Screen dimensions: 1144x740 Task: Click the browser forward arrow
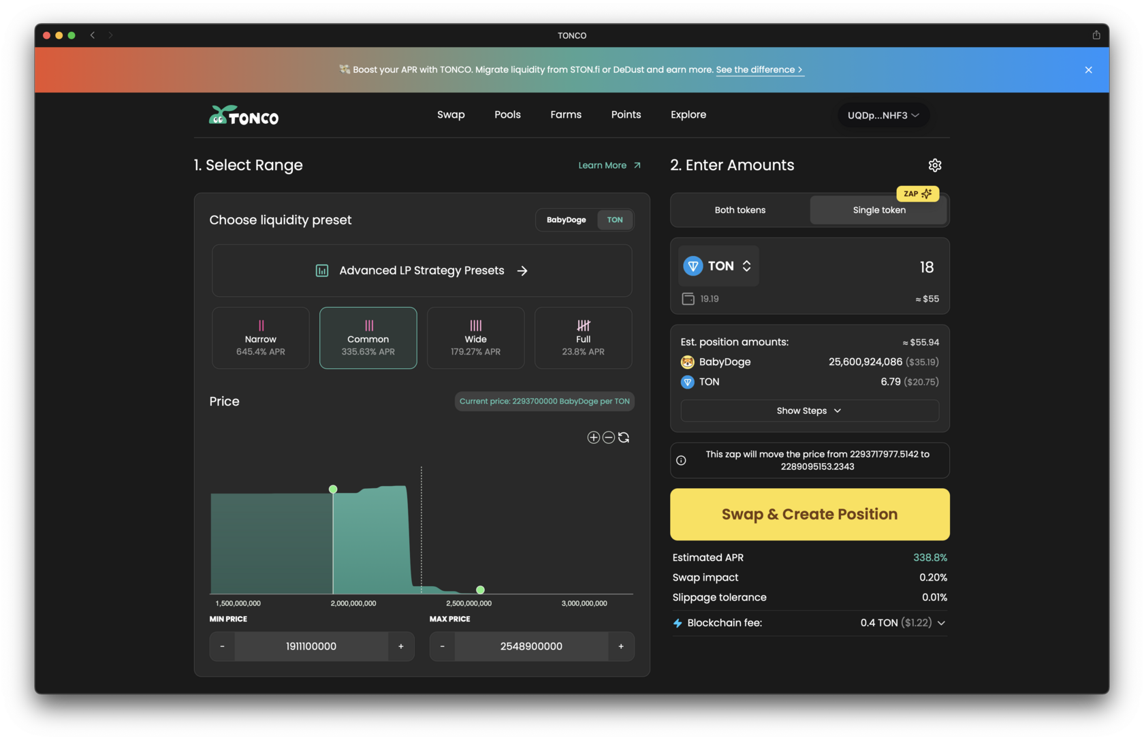pos(110,35)
